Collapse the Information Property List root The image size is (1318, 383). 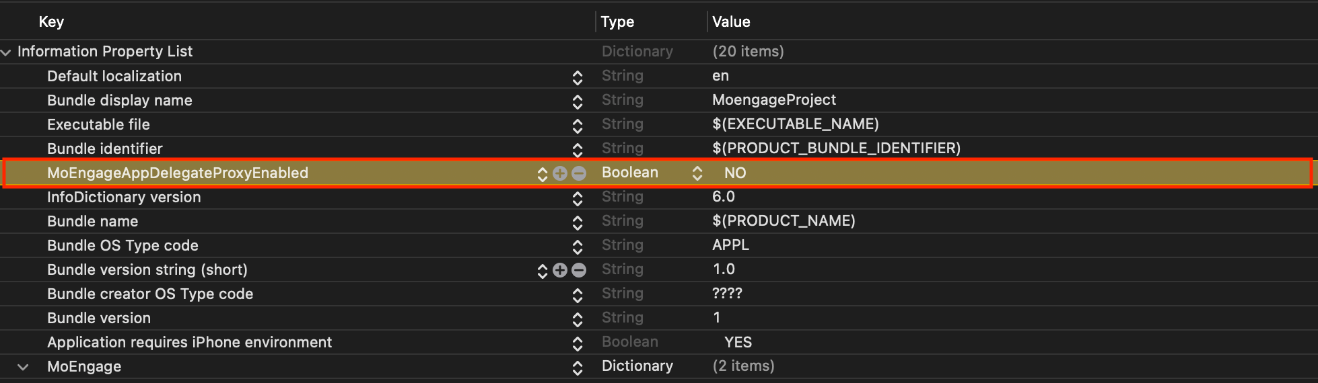click(7, 52)
